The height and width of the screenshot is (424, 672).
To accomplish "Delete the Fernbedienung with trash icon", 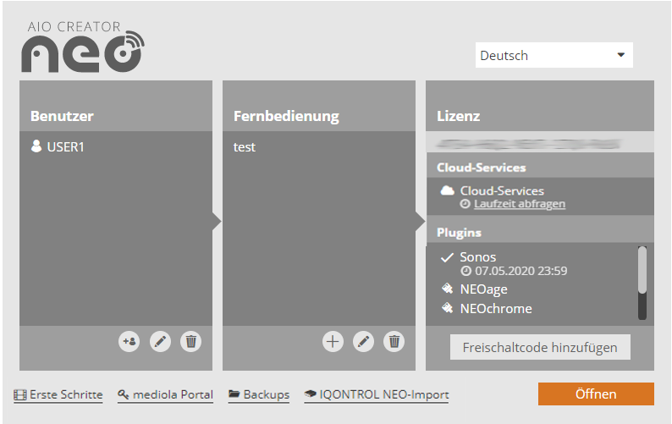I will point(394,342).
